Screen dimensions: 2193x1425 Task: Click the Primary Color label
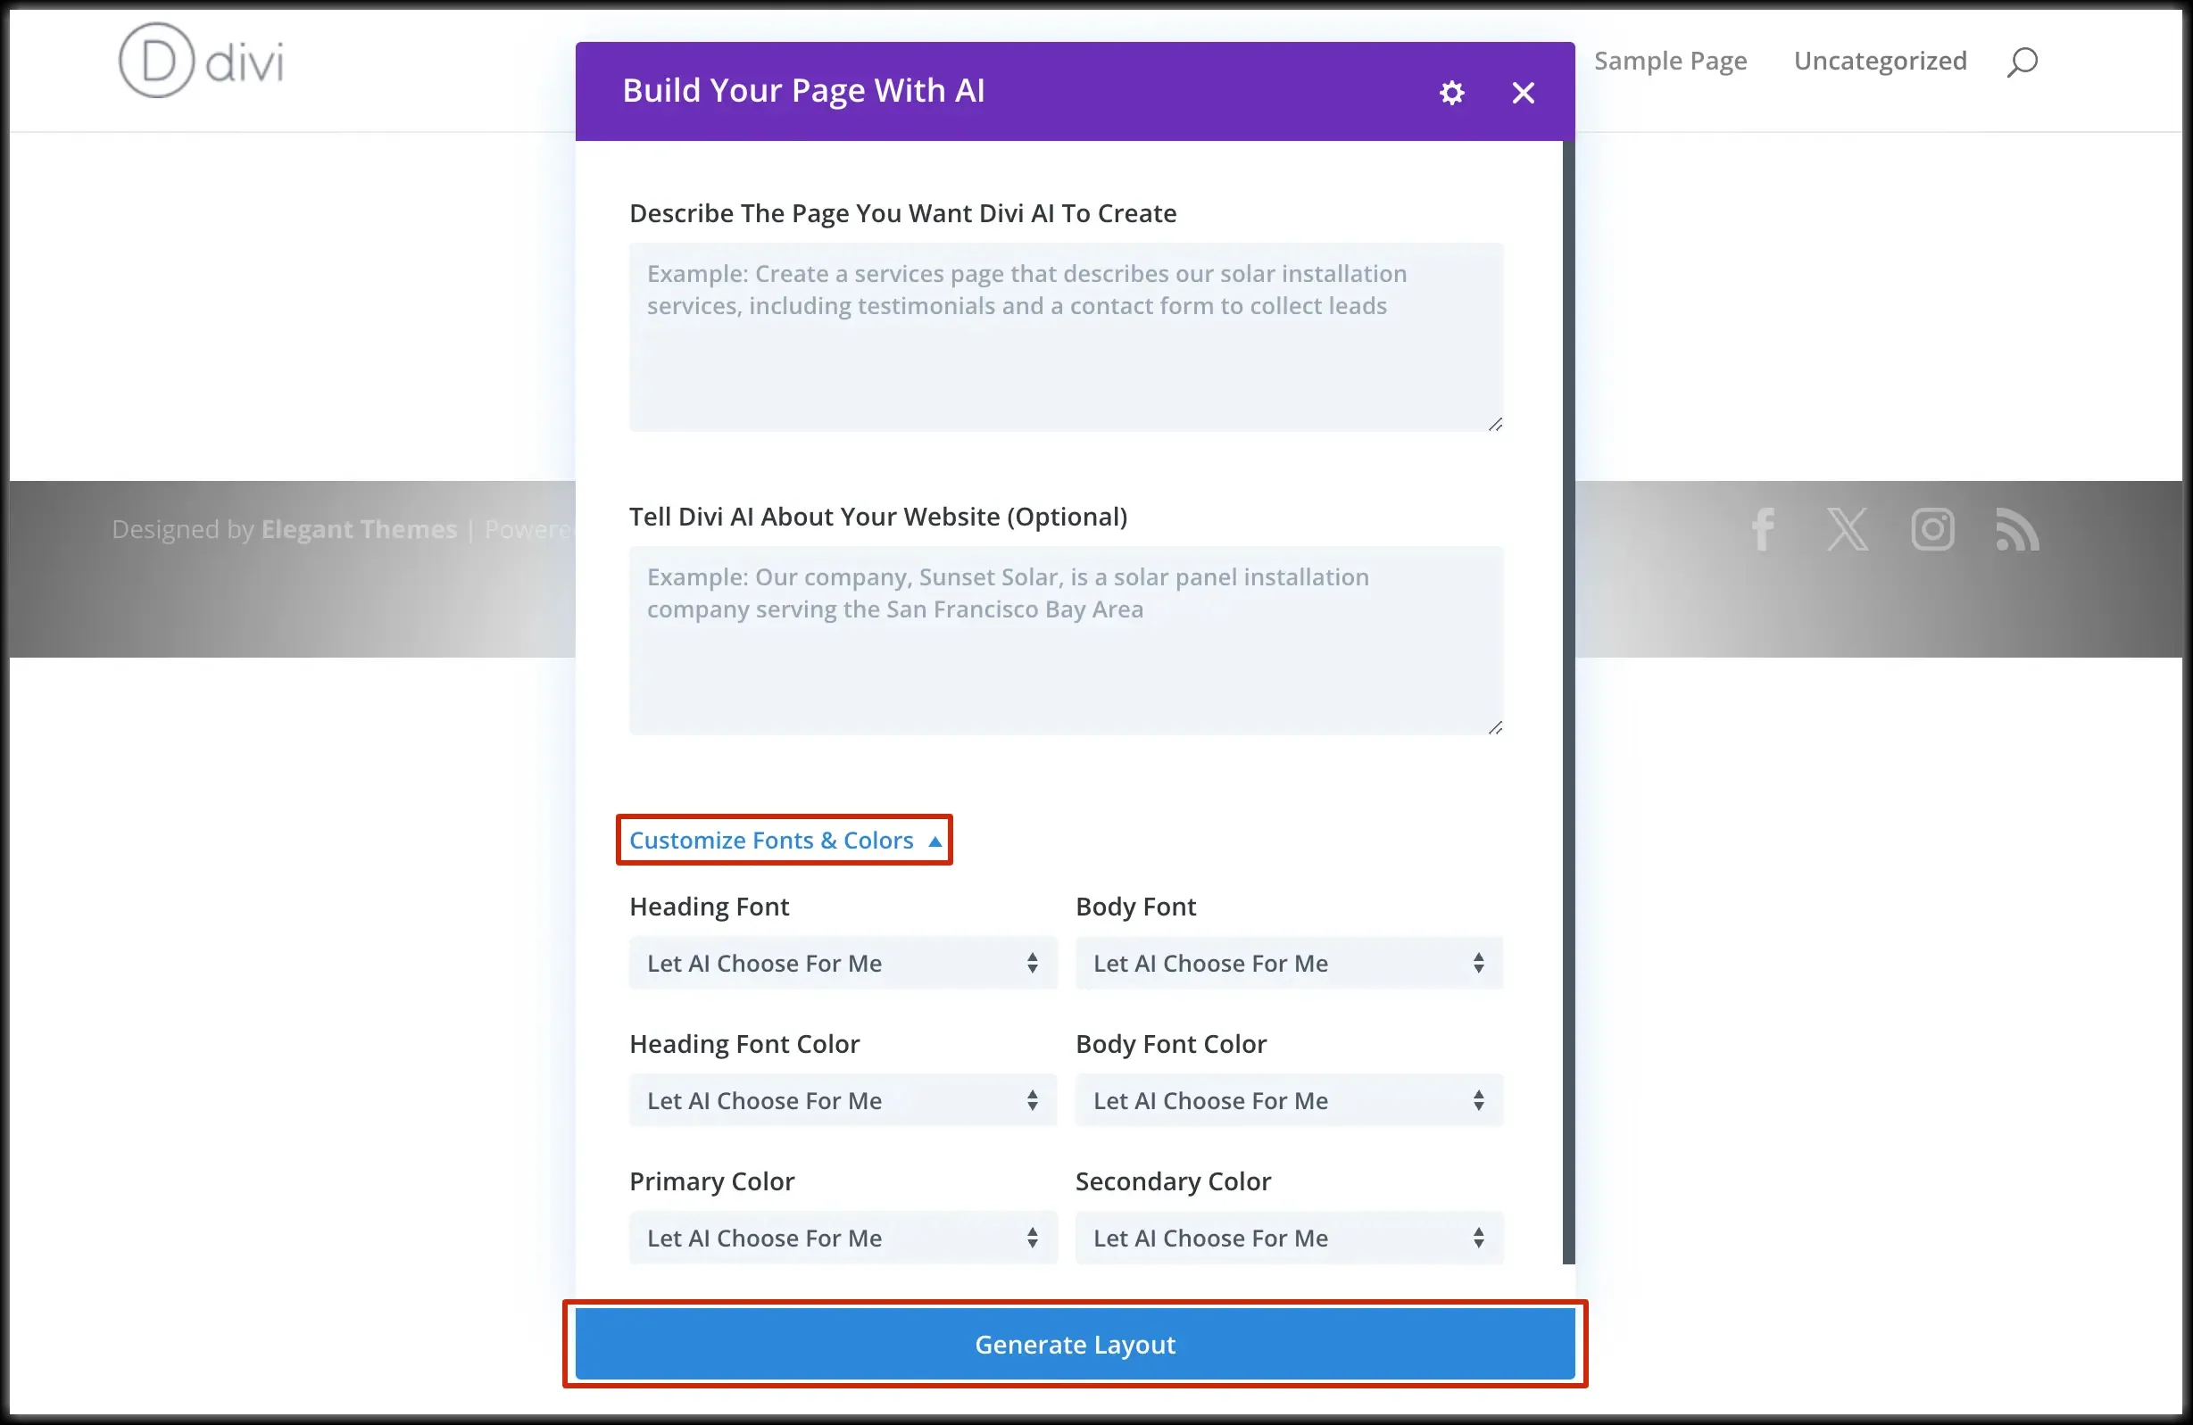click(712, 1181)
